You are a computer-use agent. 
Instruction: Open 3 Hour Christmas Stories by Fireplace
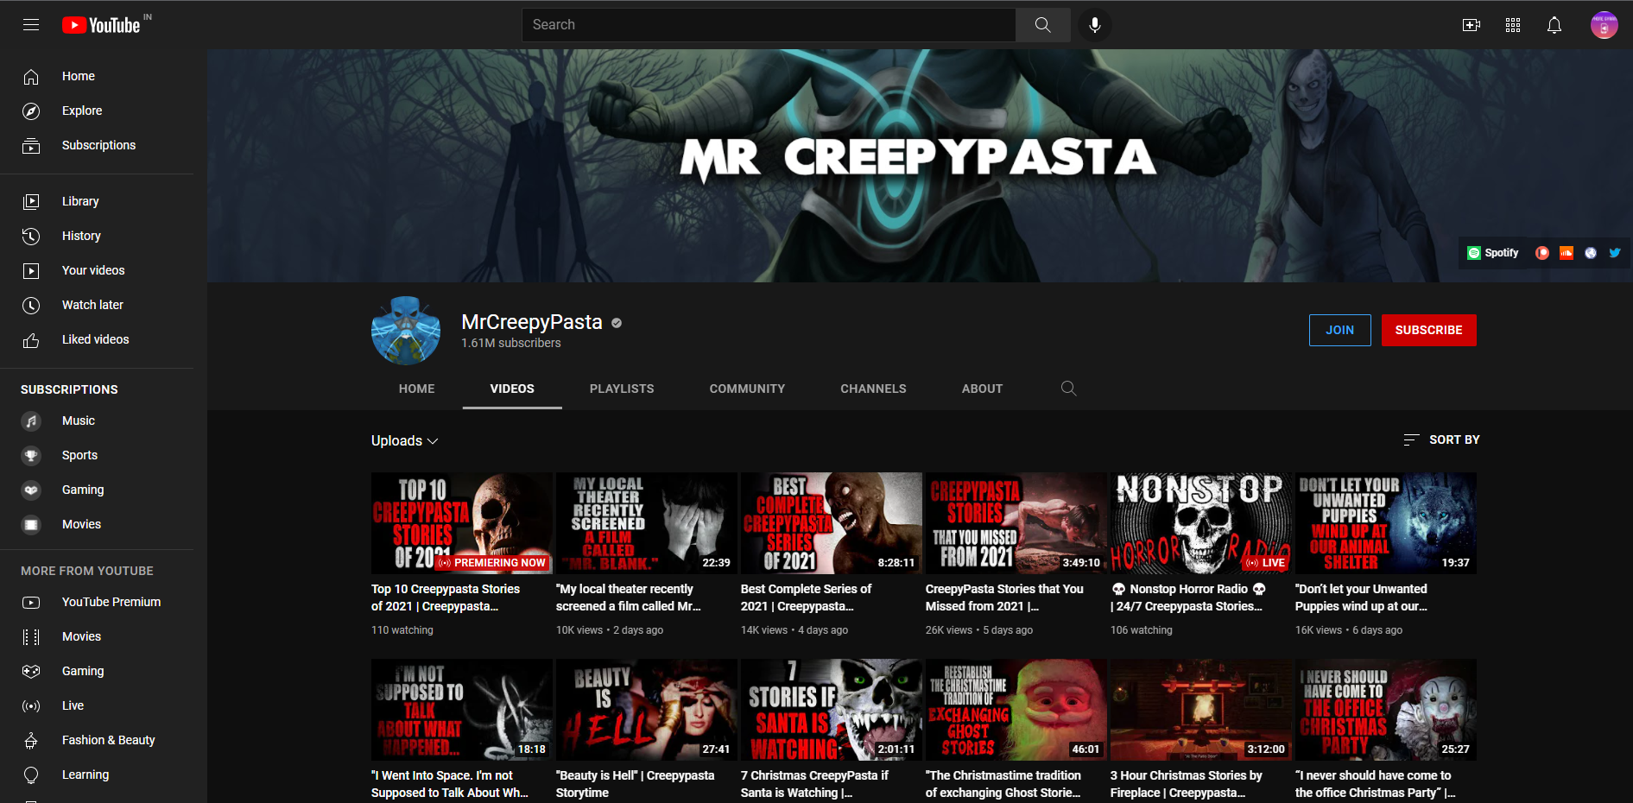click(1201, 710)
